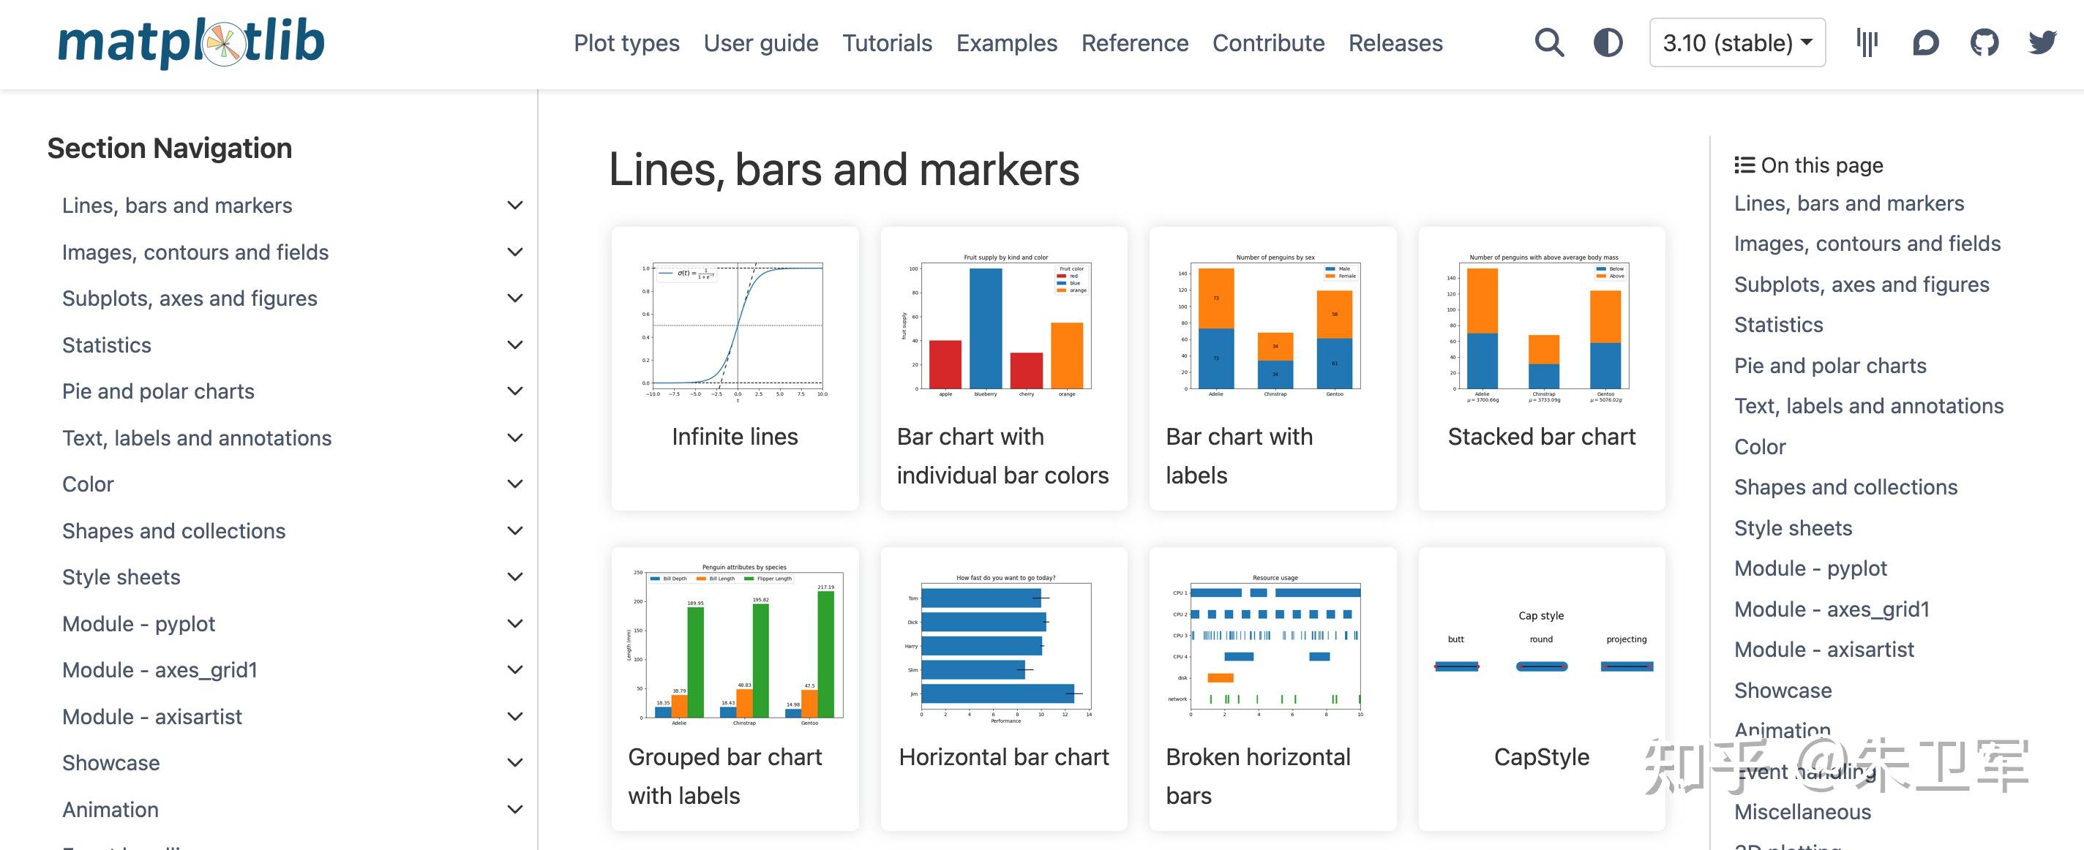
Task: Jump to Shapes and collections in page outline
Action: click(x=1845, y=487)
